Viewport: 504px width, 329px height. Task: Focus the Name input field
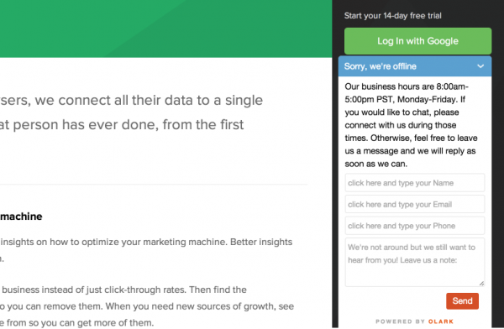click(x=415, y=183)
